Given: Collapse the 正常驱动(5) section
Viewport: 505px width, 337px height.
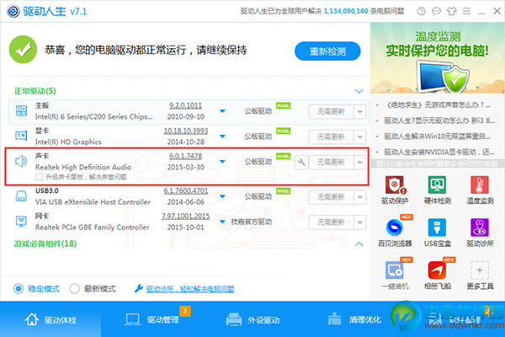Looking at the screenshot, I should click(359, 91).
